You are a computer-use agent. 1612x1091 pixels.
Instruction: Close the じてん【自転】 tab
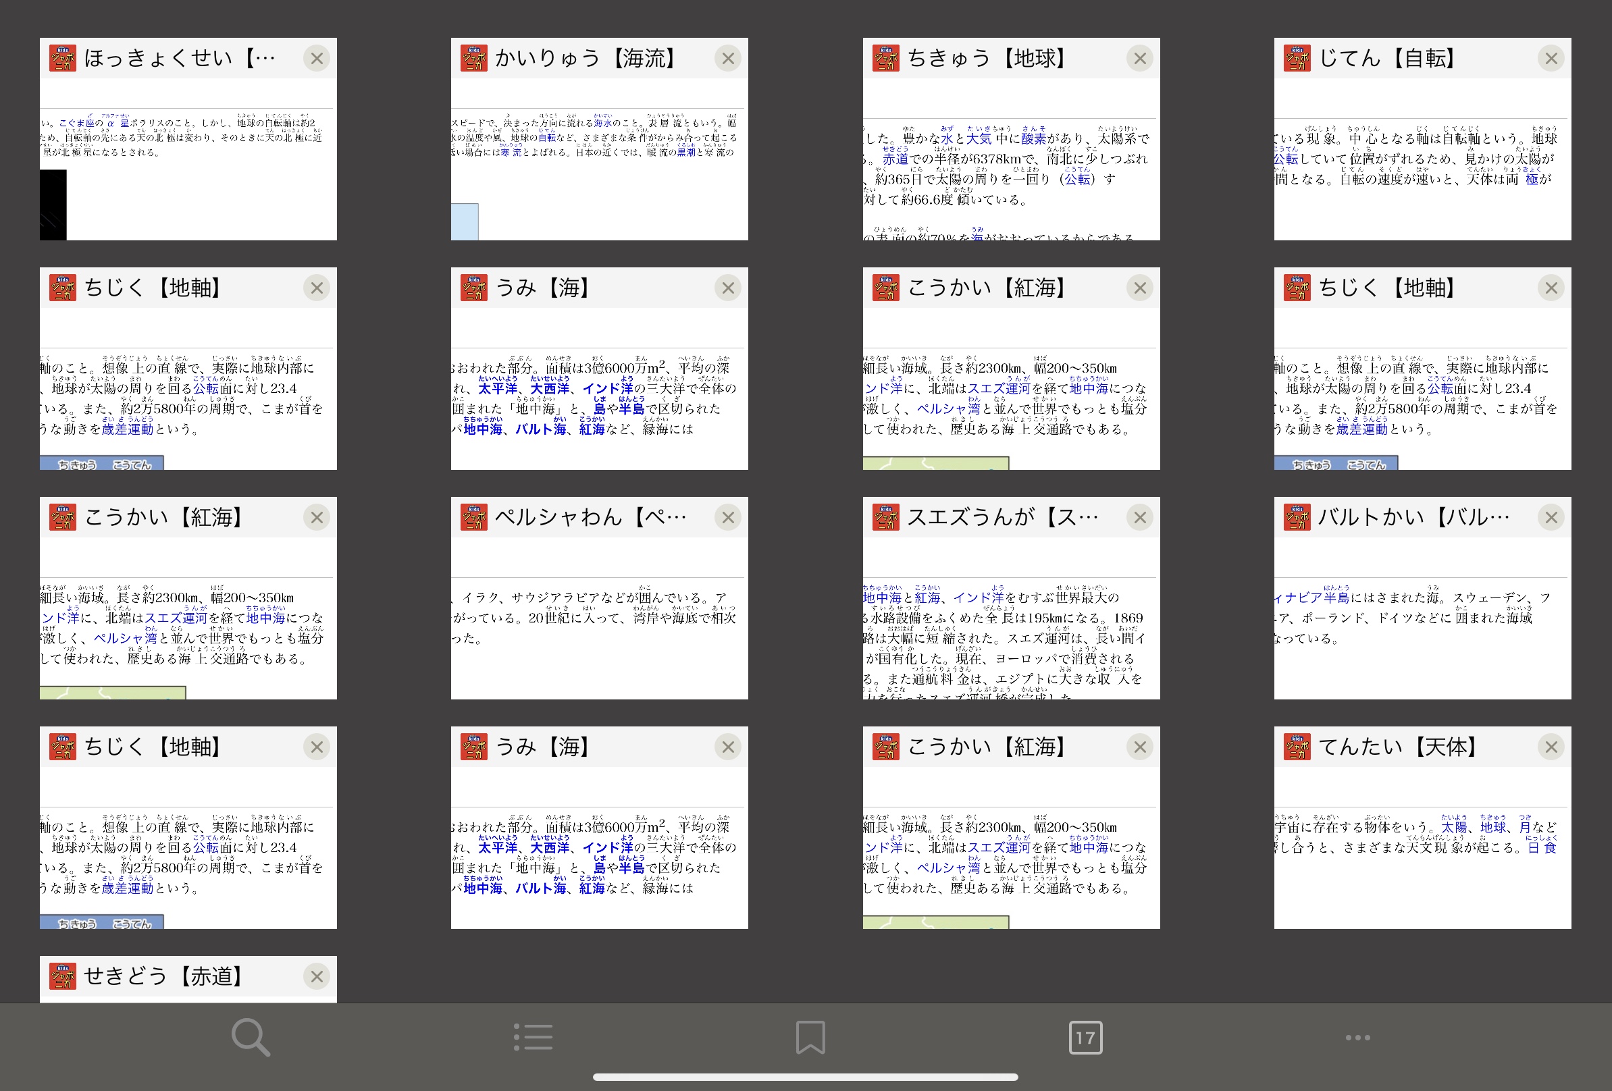click(1552, 58)
